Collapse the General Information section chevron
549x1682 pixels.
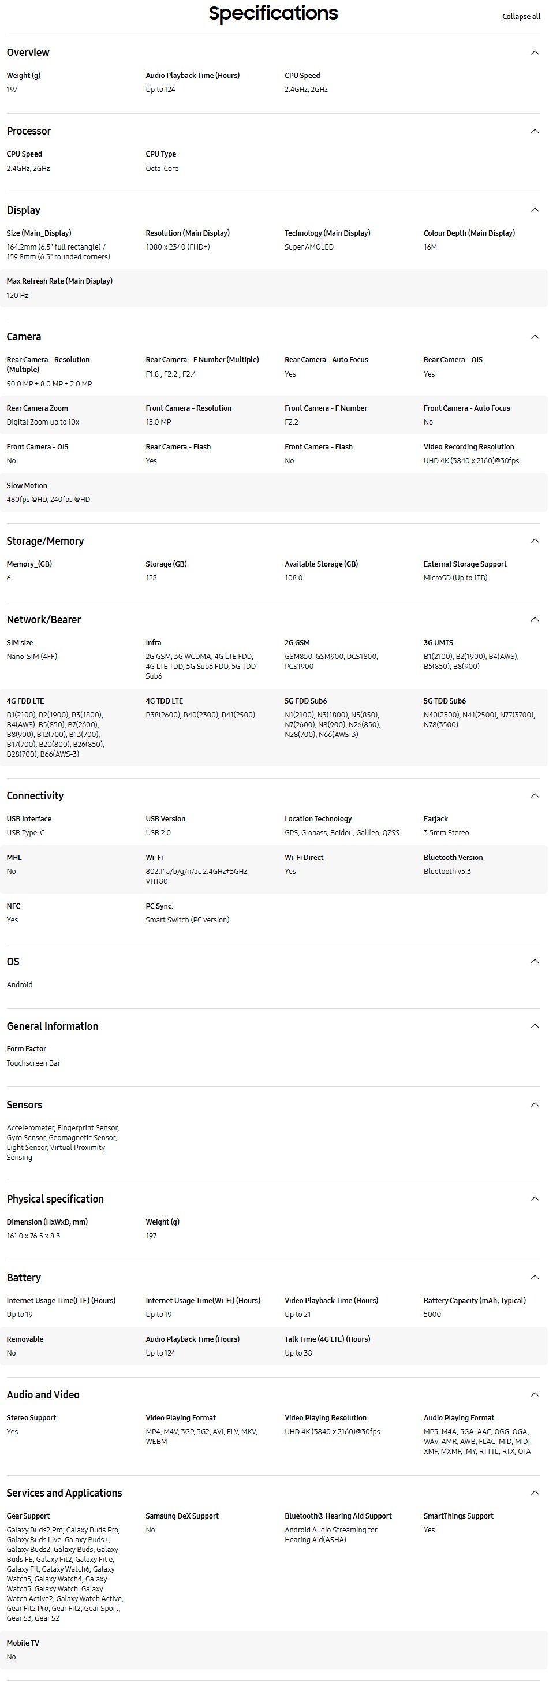(x=535, y=1026)
